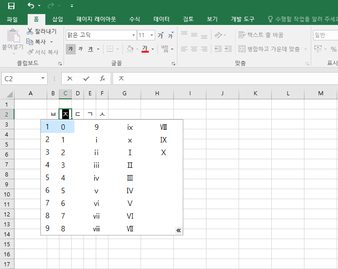The image size is (338, 269).
Task: Select row 10 header
Action: [7, 195]
